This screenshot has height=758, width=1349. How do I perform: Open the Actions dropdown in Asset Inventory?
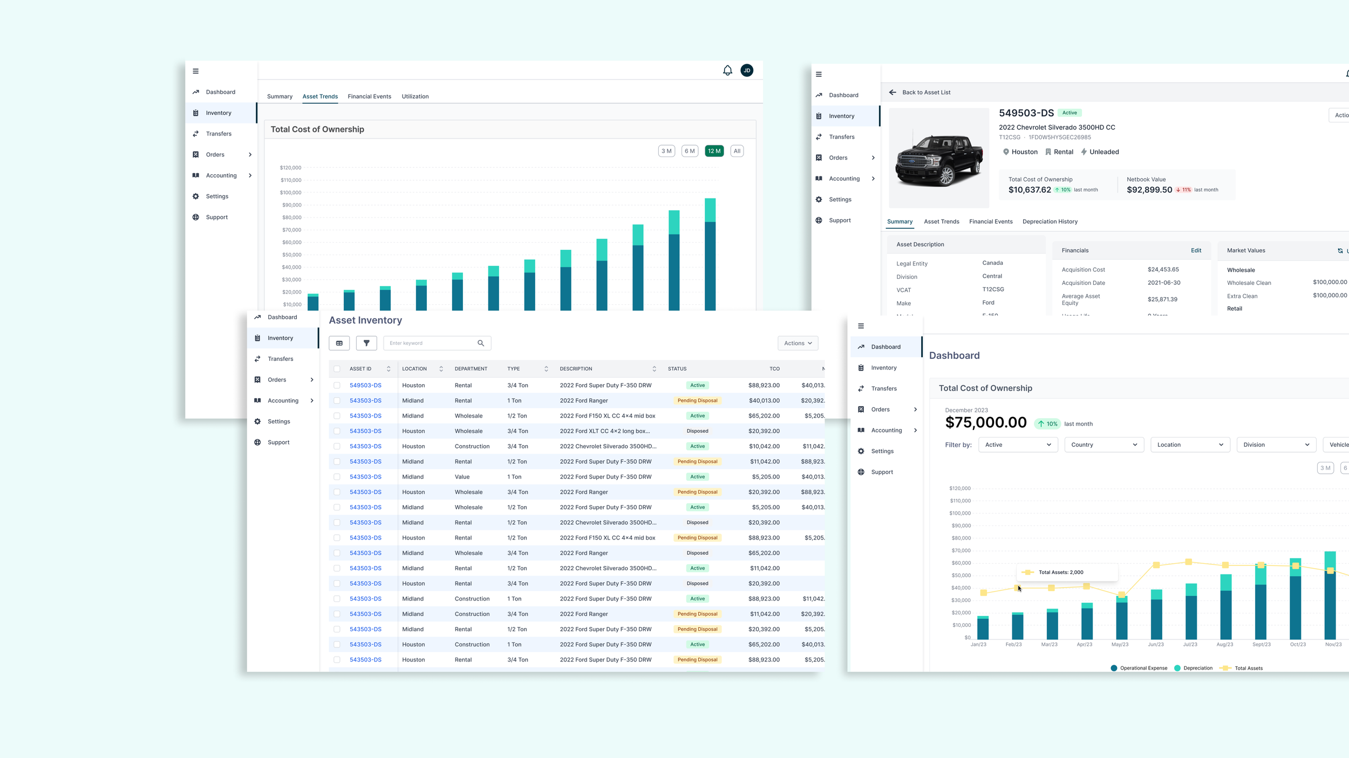coord(798,343)
